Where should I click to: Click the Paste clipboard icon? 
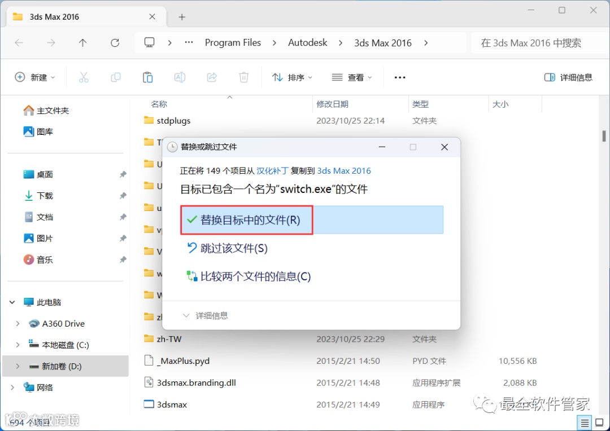coord(147,77)
